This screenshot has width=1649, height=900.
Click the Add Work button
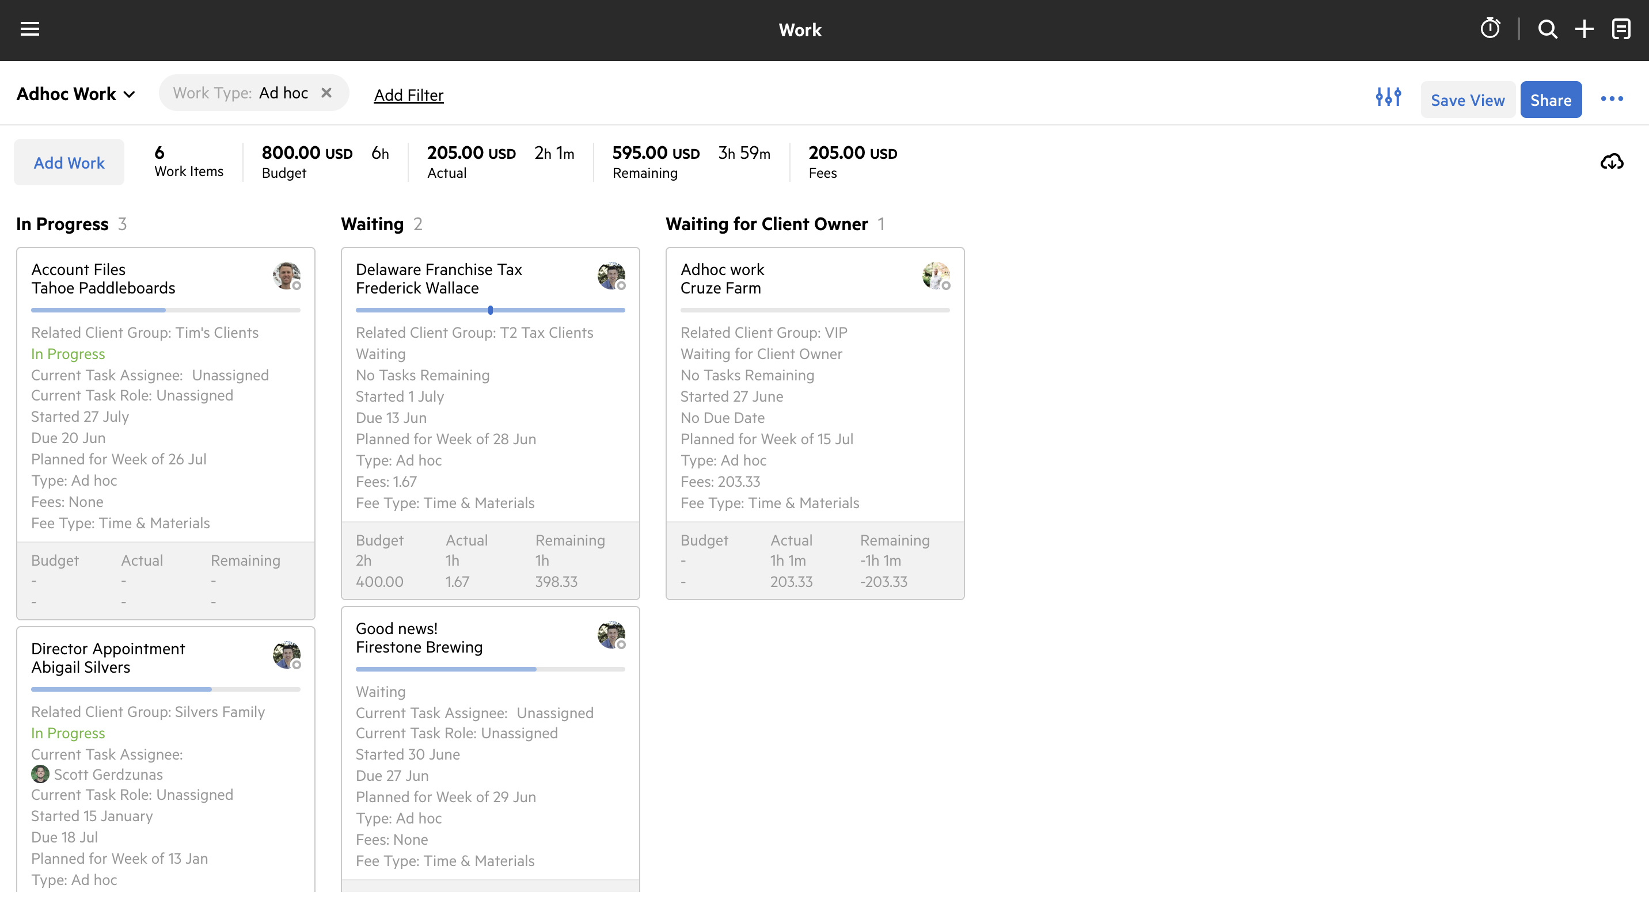[69, 162]
